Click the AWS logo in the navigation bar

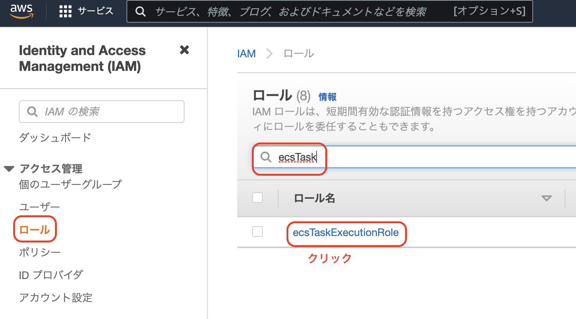(x=21, y=11)
